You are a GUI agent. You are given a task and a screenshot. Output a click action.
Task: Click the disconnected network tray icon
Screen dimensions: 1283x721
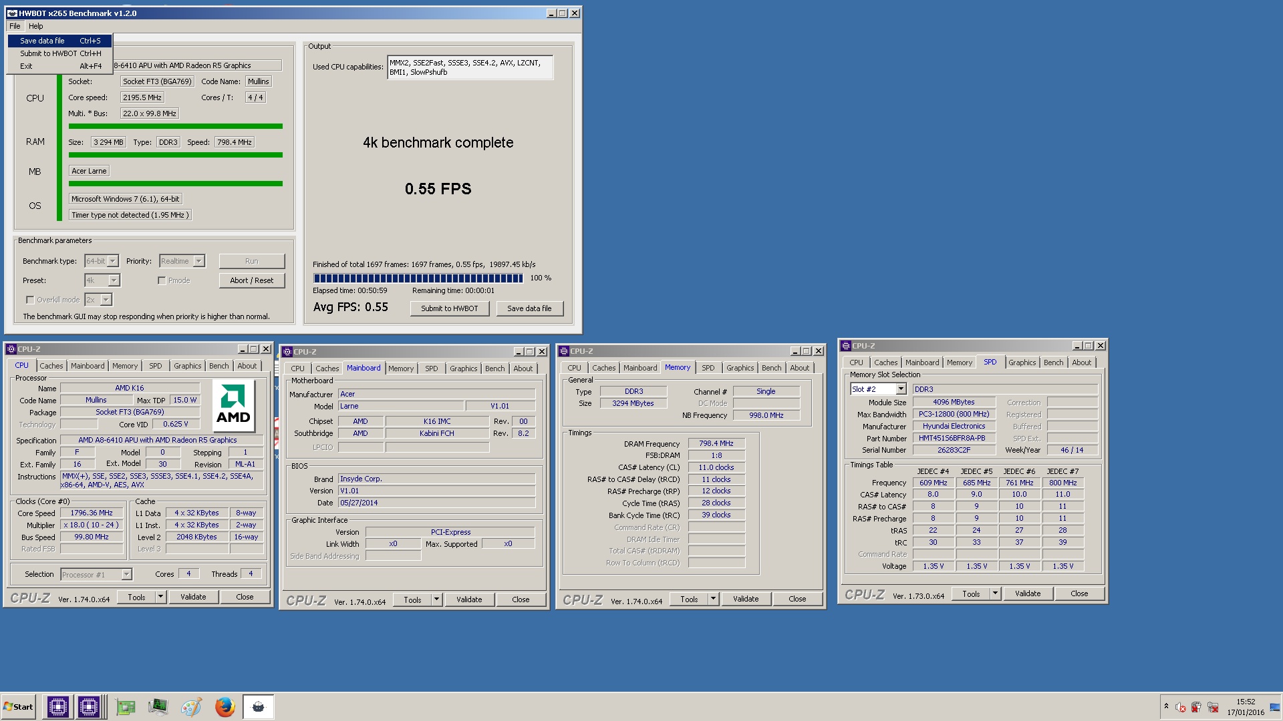pos(1213,707)
